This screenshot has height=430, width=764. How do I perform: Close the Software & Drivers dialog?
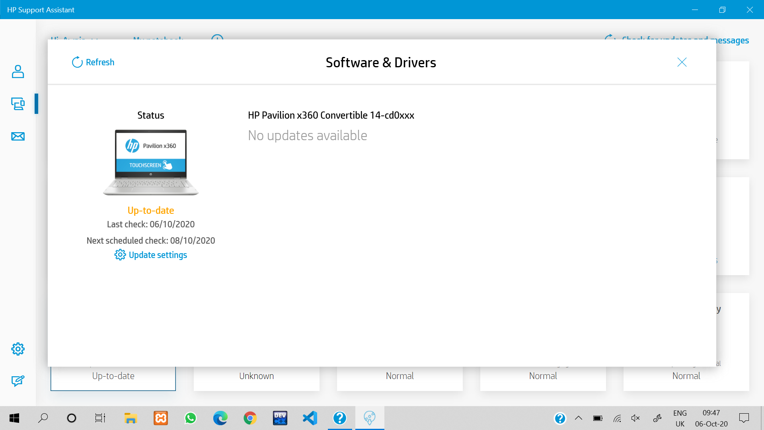[x=682, y=62]
